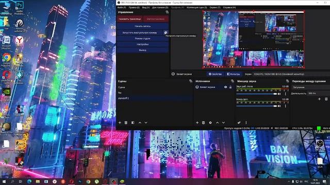
Task: Open File Explorer from taskbar
Action: [x=38, y=181]
